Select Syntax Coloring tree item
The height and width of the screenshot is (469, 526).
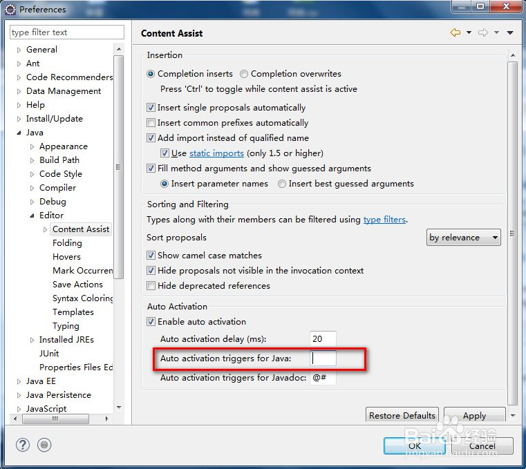(82, 298)
